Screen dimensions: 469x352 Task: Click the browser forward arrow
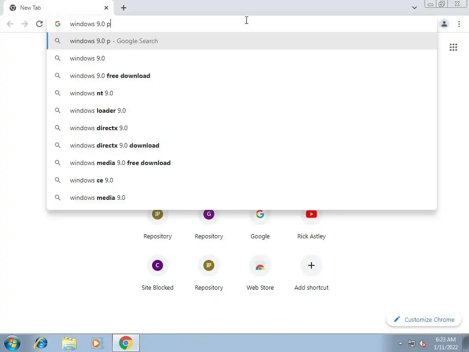(25, 24)
